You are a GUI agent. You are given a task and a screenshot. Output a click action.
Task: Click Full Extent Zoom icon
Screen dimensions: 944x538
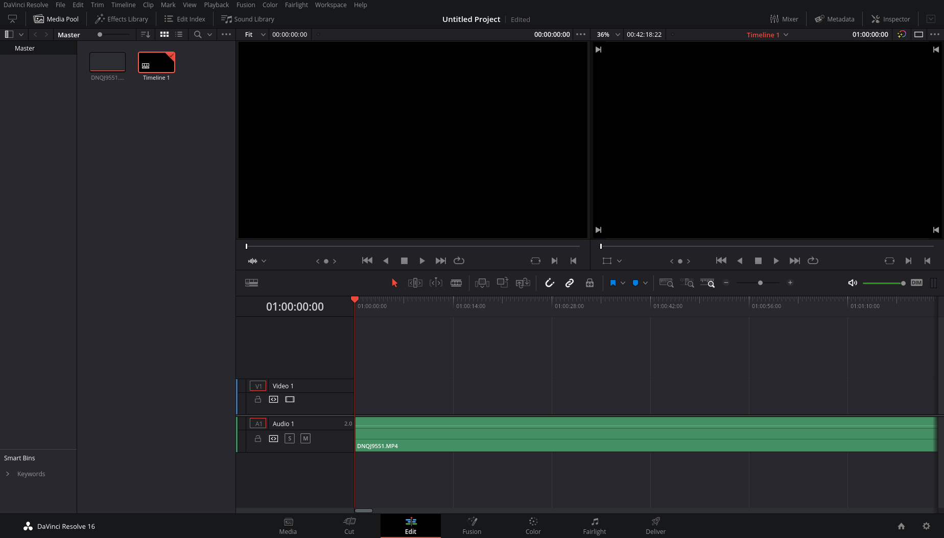pyautogui.click(x=666, y=283)
